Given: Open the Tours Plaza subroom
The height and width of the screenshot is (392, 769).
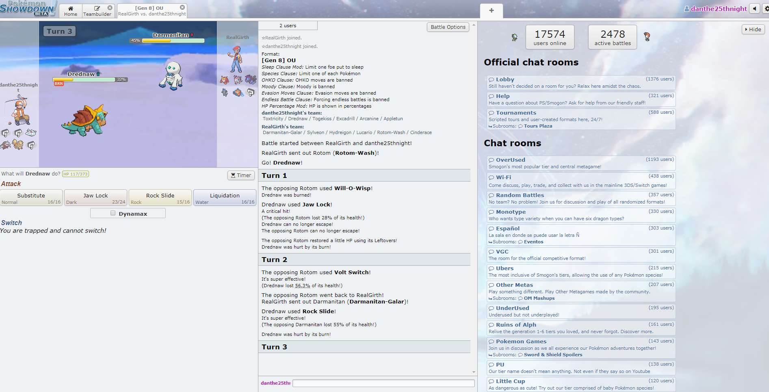Looking at the screenshot, I should tap(538, 126).
